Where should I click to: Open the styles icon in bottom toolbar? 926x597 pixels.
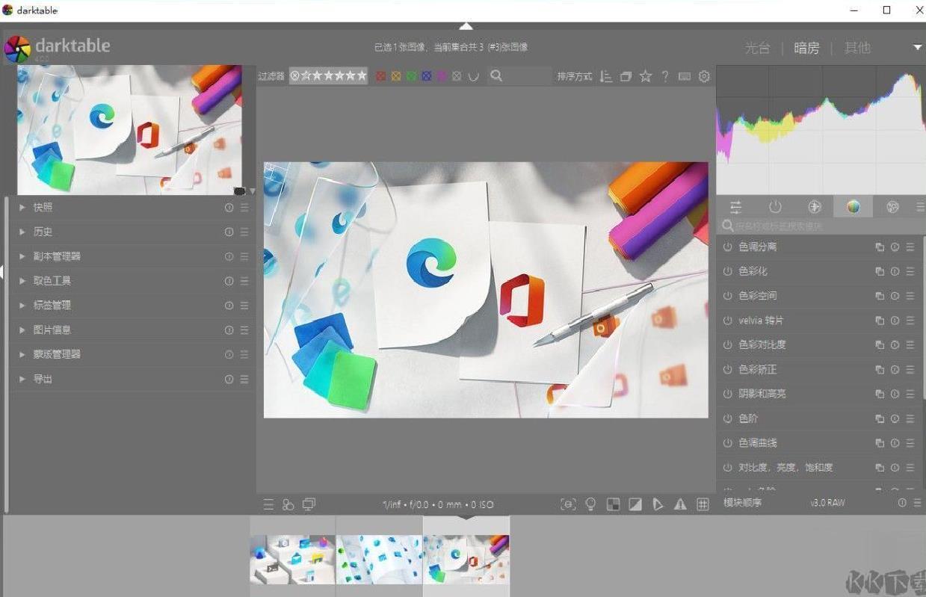288,505
